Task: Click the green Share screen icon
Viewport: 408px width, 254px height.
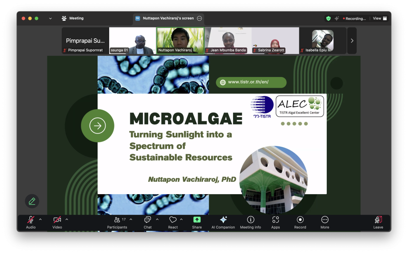Action: pos(197,220)
